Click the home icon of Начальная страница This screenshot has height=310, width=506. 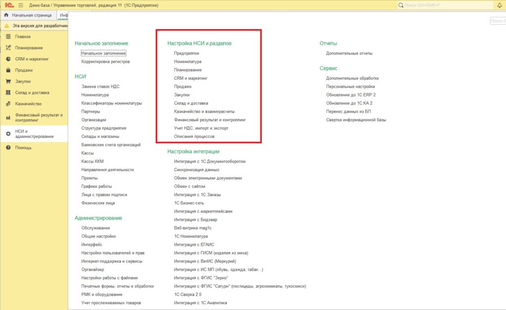pyautogui.click(x=6, y=15)
